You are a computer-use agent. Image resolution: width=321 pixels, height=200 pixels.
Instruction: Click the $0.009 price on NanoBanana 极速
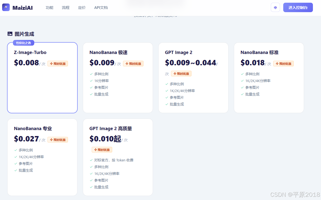[x=102, y=63]
